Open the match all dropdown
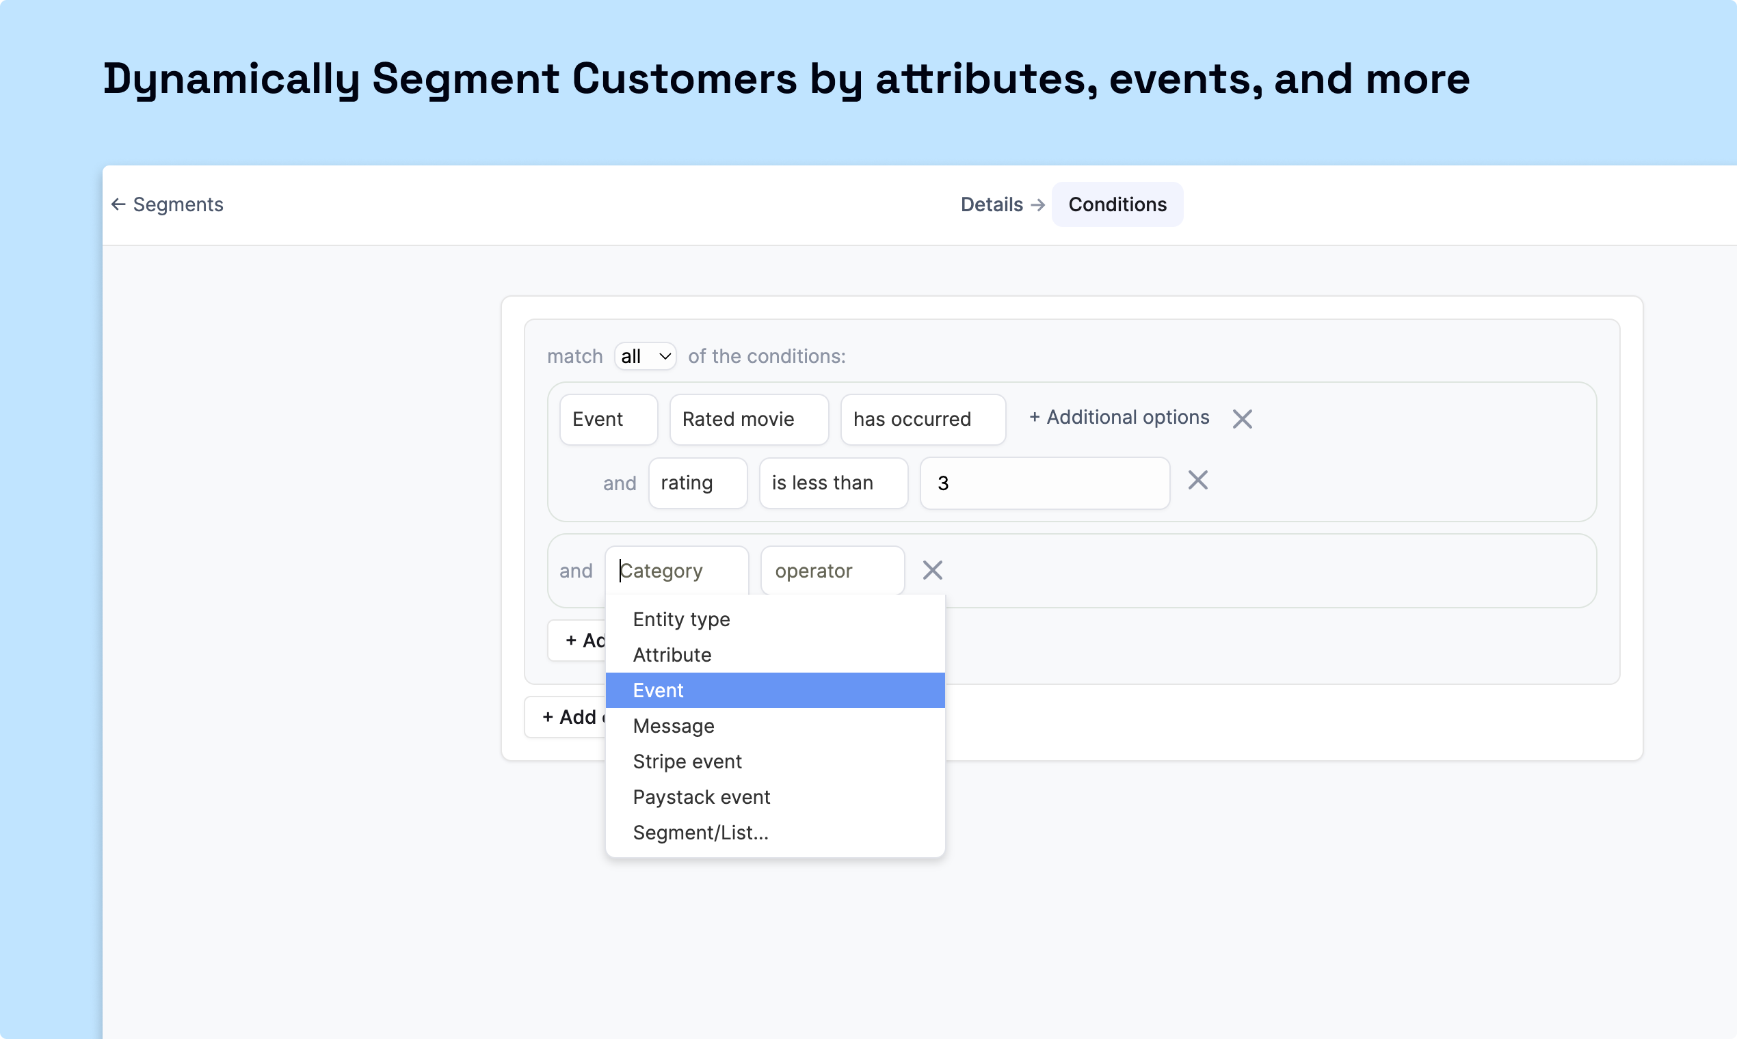 tap(645, 356)
